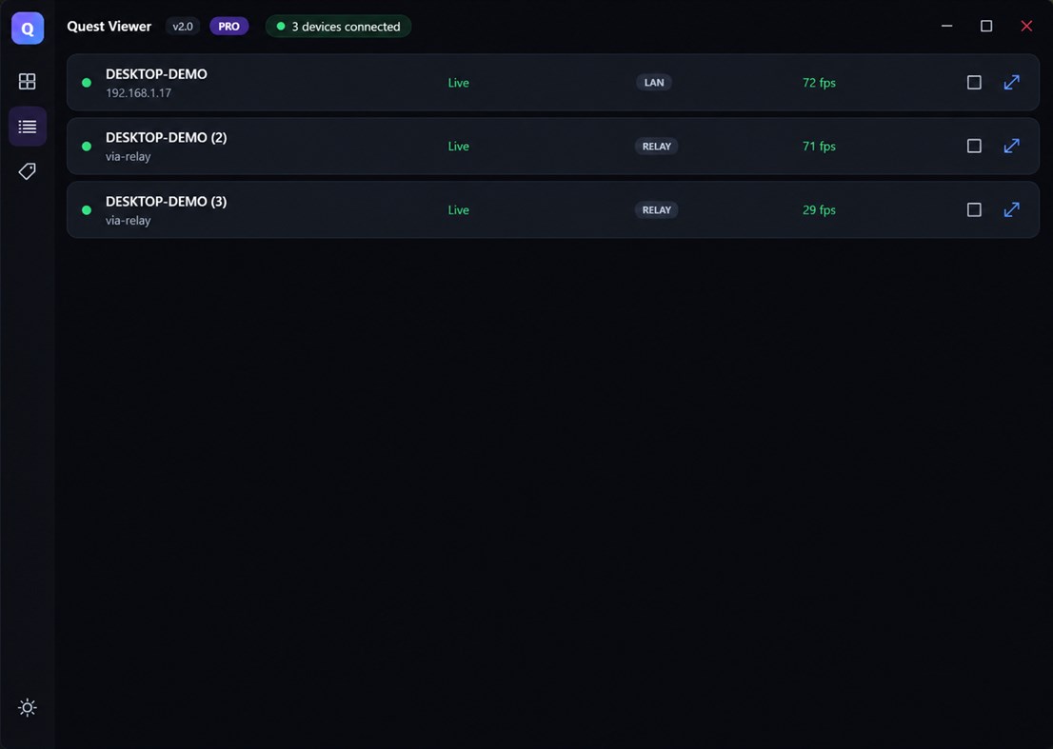Check the box for DESKTOP-DEMO (2)
Screen dimensions: 1053x749
[974, 146]
